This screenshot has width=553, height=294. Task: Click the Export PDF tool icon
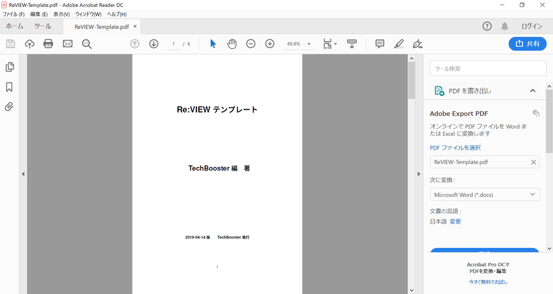coord(439,91)
